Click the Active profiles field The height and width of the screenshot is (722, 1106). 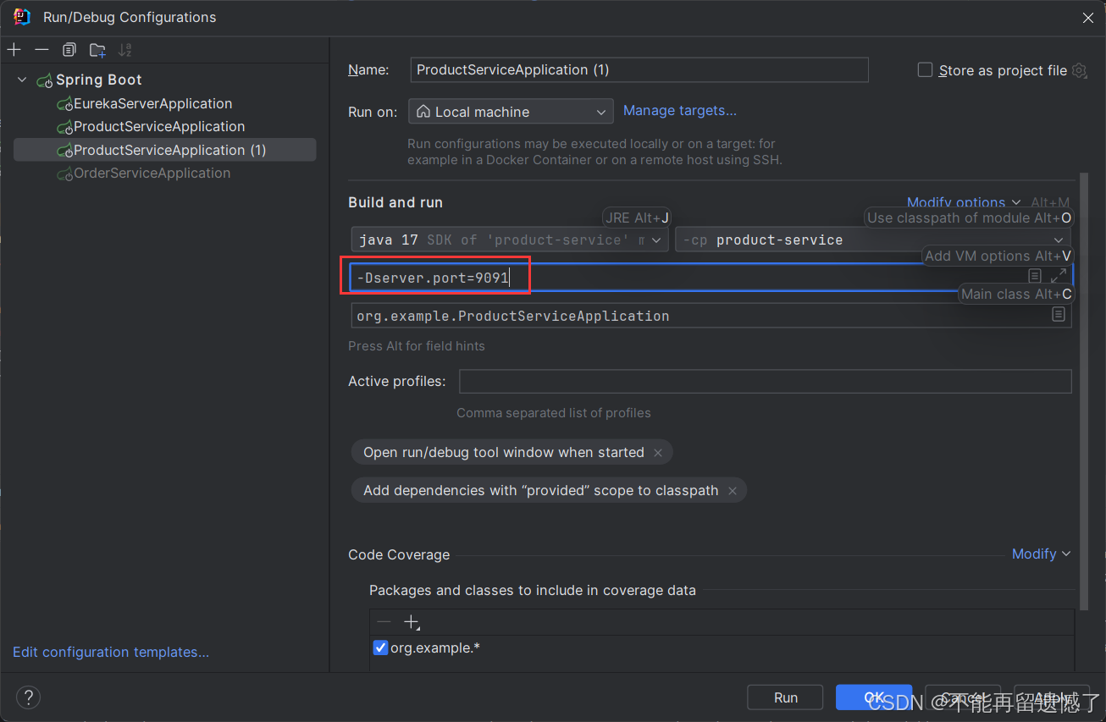coord(765,381)
